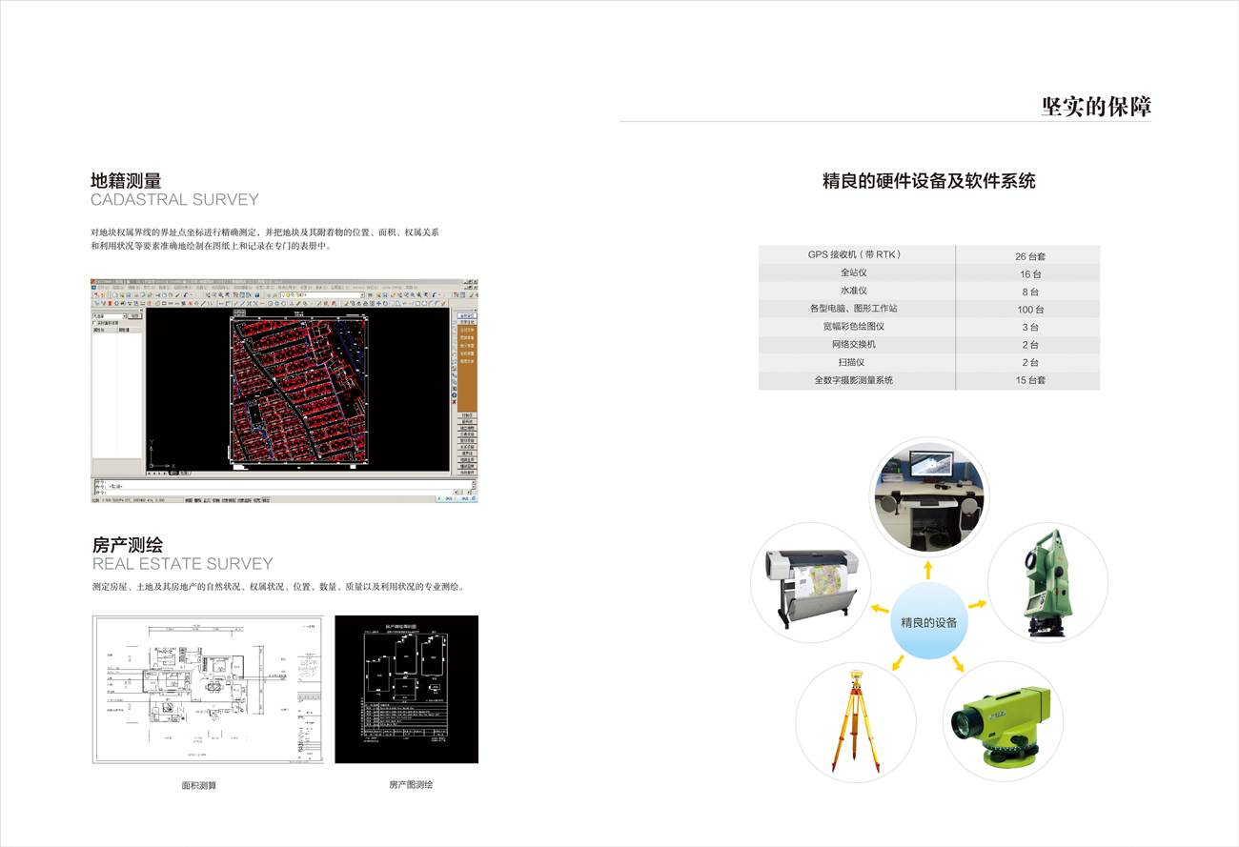Click the GPS receiver on yellow tripod photo

pyautogui.click(x=856, y=721)
